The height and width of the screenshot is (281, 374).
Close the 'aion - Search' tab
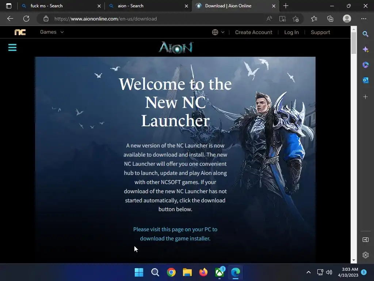pos(186,6)
